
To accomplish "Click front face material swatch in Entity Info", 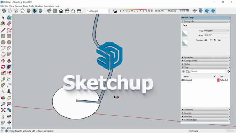I will pyautogui.click(x=185, y=34).
